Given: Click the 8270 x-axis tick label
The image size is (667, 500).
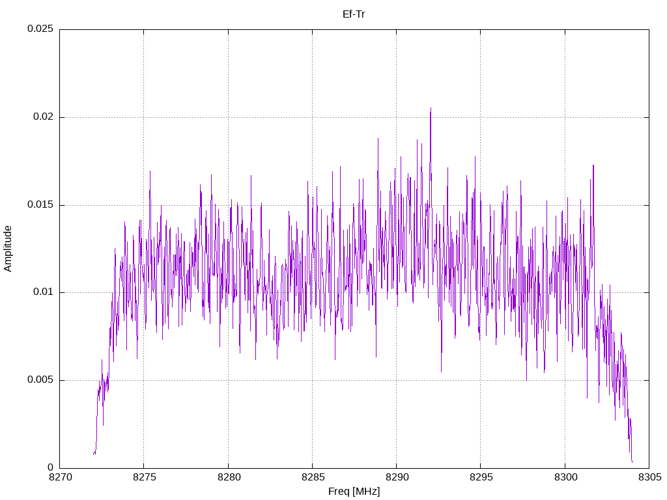Looking at the screenshot, I should 61,477.
